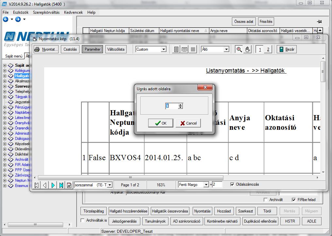Click the page 1 toolbar button
This screenshot has width=332, height=236.
260,49
